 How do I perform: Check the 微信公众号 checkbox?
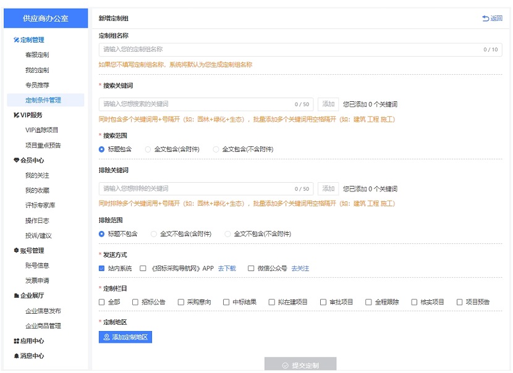coord(250,269)
